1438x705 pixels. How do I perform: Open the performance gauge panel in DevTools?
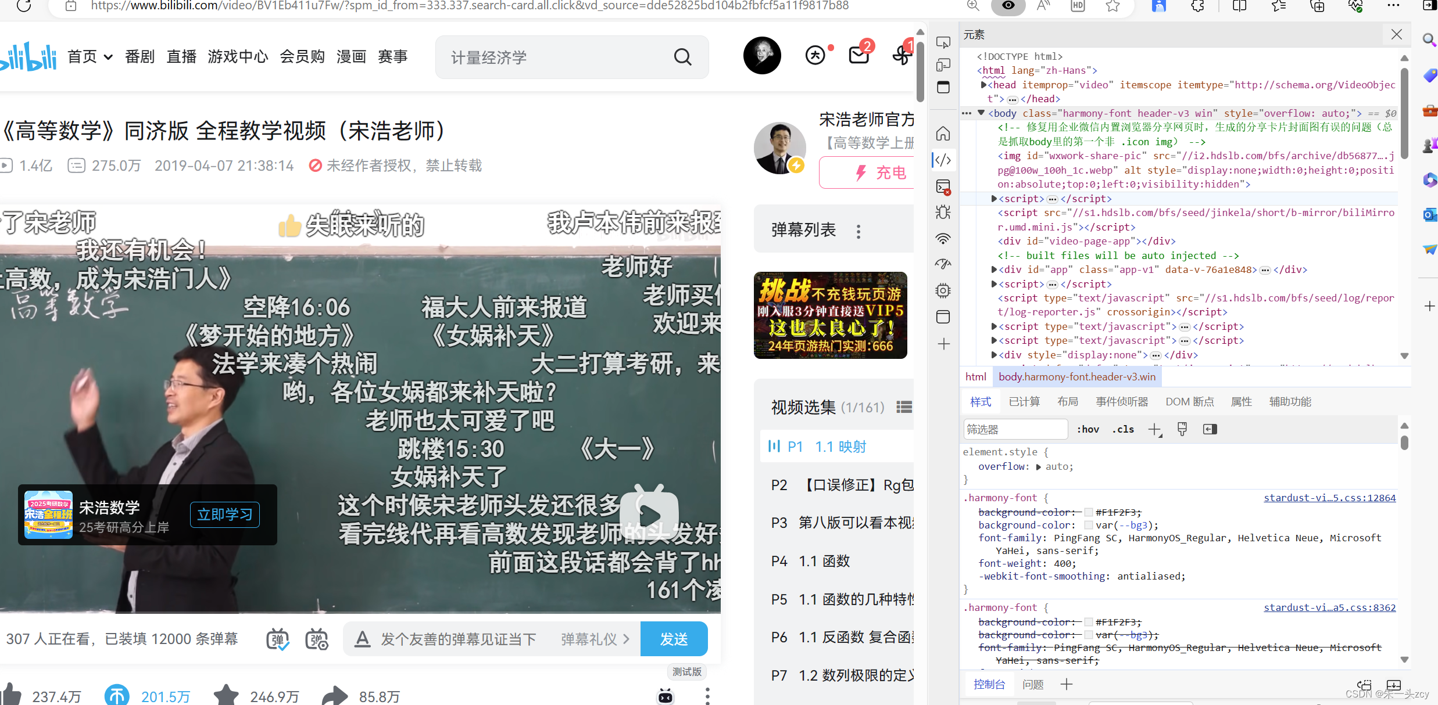pyautogui.click(x=943, y=264)
